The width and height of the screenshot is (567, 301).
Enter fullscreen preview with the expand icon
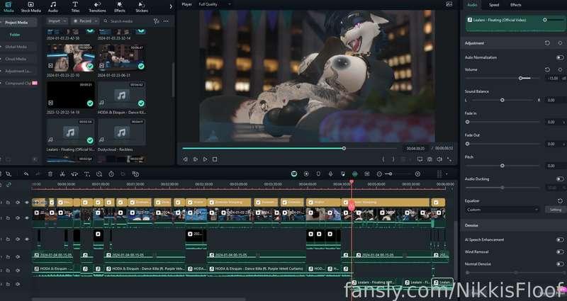coord(449,159)
